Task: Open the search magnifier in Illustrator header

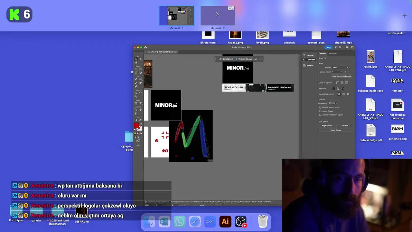Action: click(340, 47)
